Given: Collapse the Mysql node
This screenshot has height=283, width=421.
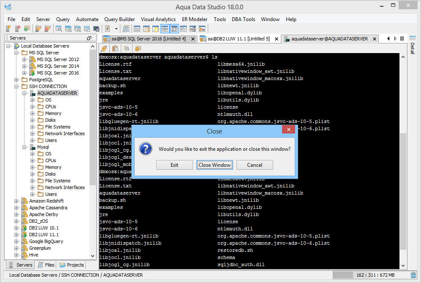Looking at the screenshot, I should click(24, 147).
